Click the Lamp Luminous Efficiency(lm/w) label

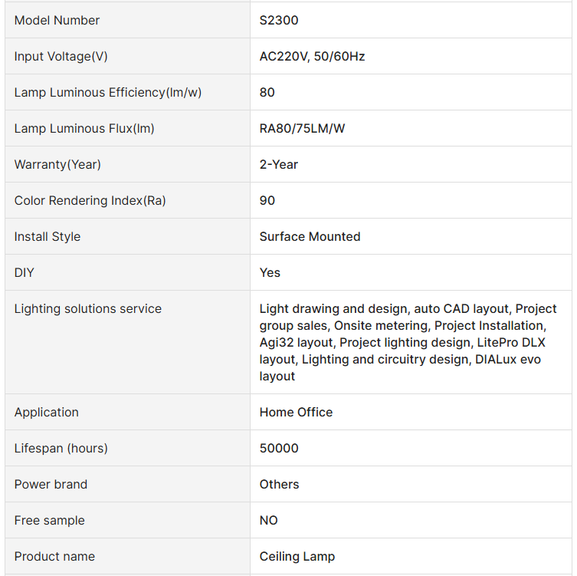tap(108, 92)
